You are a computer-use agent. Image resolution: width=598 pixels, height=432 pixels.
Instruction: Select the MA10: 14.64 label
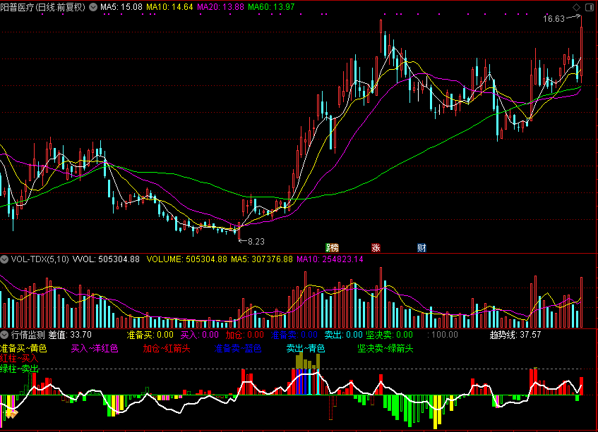click(169, 7)
